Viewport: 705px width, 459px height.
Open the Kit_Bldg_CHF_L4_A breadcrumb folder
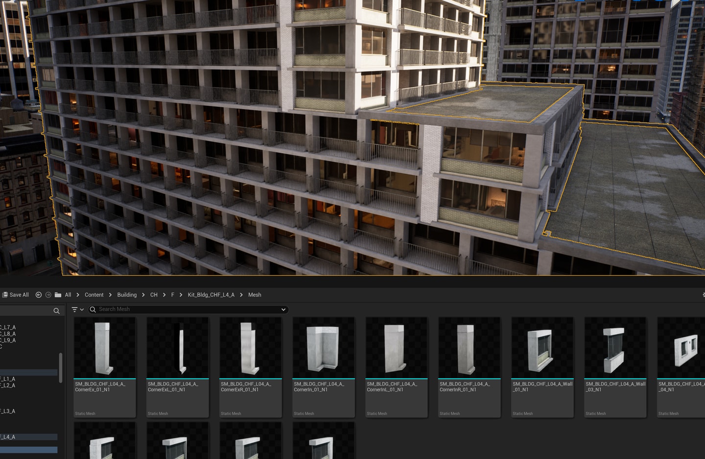pos(211,295)
